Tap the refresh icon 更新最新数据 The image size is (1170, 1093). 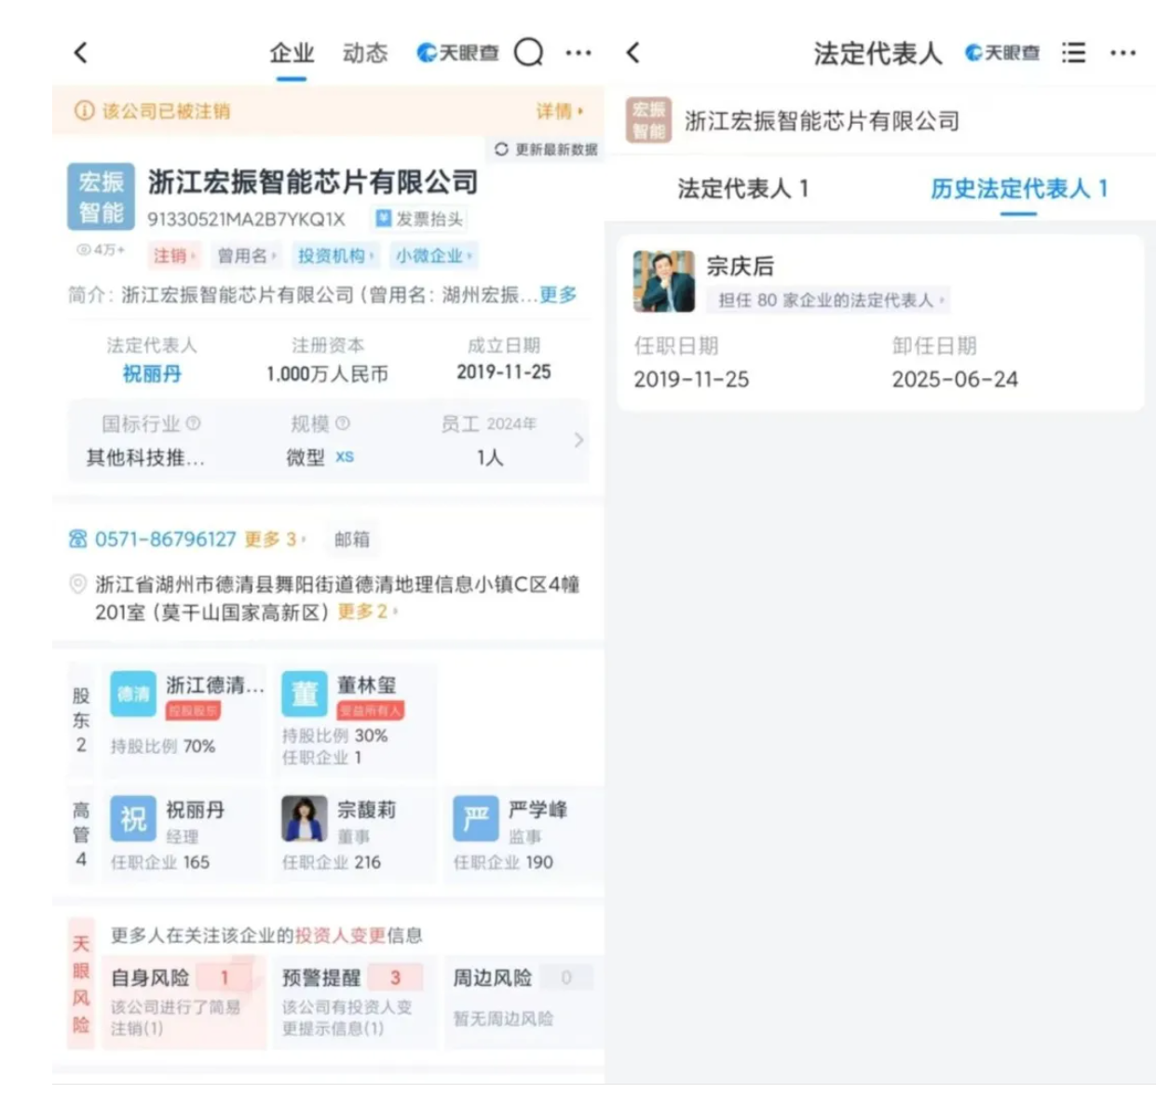(x=501, y=149)
